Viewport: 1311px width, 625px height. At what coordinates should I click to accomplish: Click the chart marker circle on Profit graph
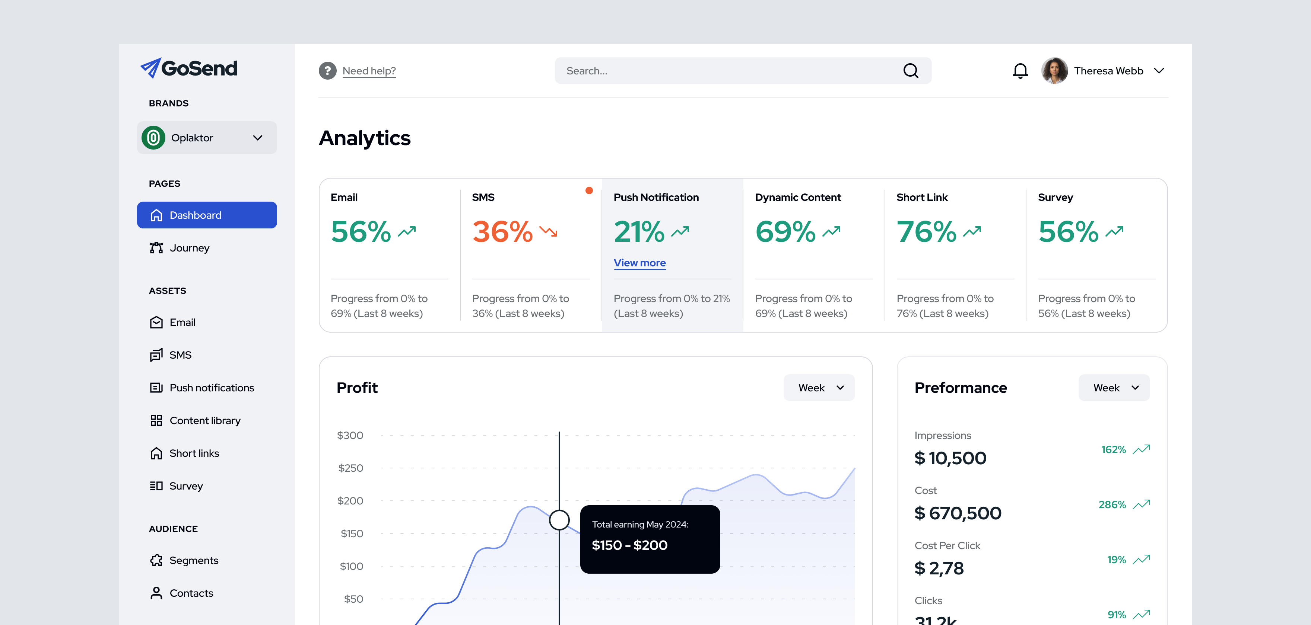point(559,520)
